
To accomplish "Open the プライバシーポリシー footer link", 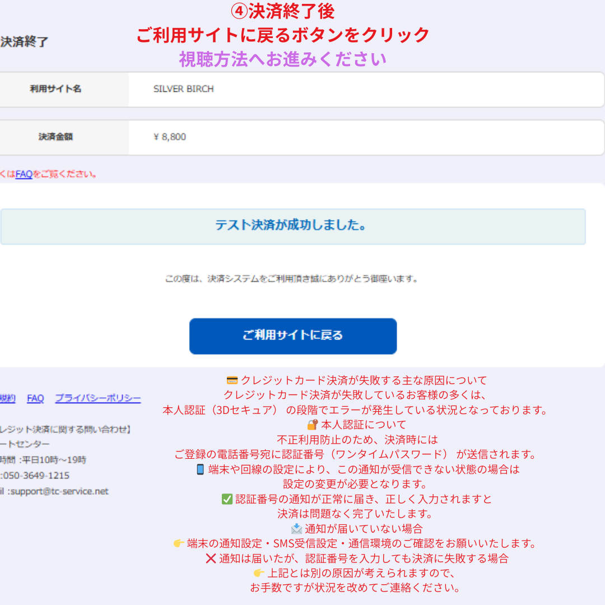I will 98,398.
